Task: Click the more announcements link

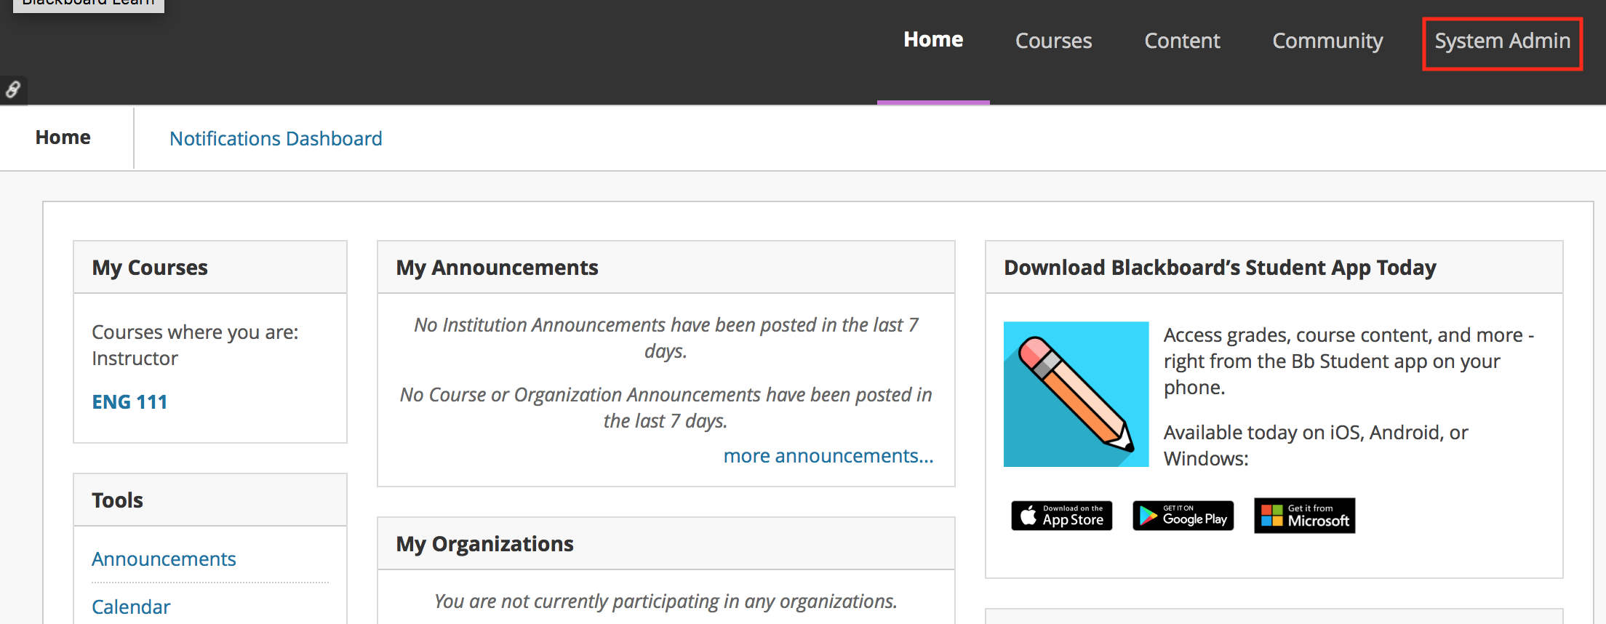Action: [x=828, y=456]
